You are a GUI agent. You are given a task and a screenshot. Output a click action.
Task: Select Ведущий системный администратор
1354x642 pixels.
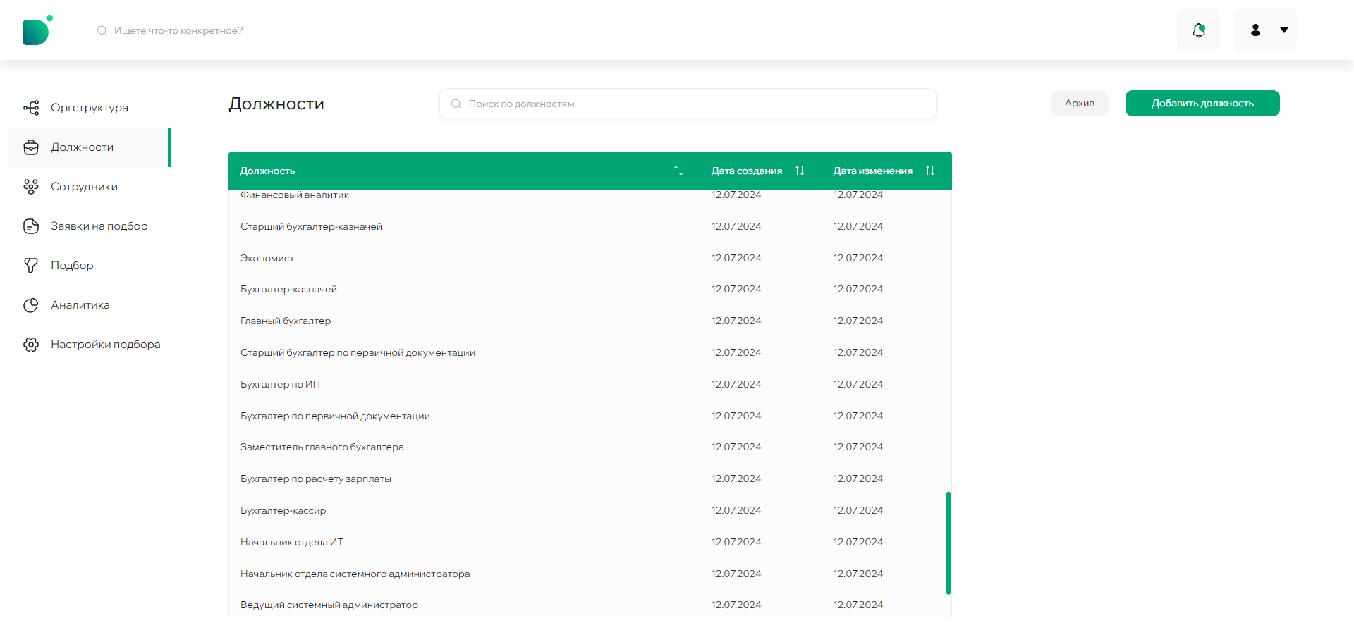click(590, 605)
